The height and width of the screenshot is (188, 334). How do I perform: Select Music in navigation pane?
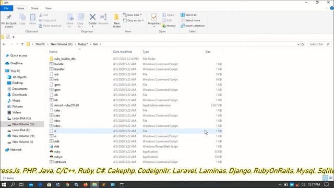[x=14, y=101]
